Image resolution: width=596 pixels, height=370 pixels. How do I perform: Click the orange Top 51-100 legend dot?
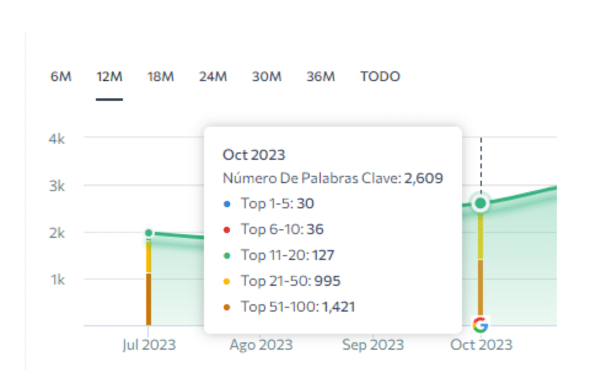[227, 307]
